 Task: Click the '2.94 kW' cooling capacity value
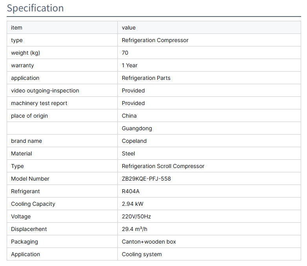(133, 204)
